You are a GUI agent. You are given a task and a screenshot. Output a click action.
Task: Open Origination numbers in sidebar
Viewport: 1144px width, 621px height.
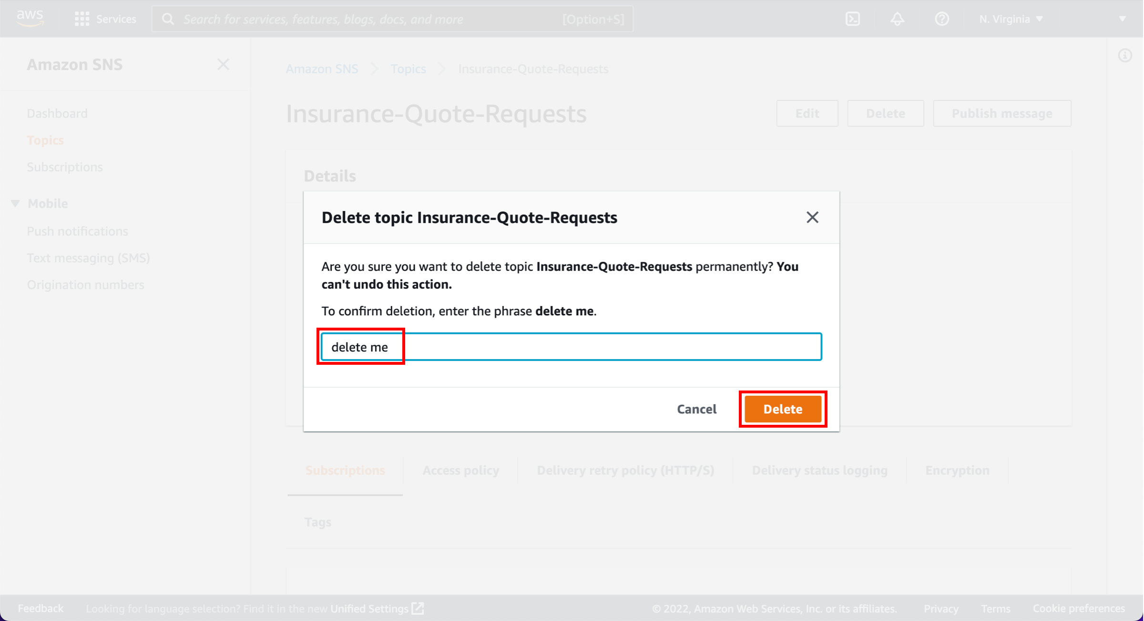86,285
